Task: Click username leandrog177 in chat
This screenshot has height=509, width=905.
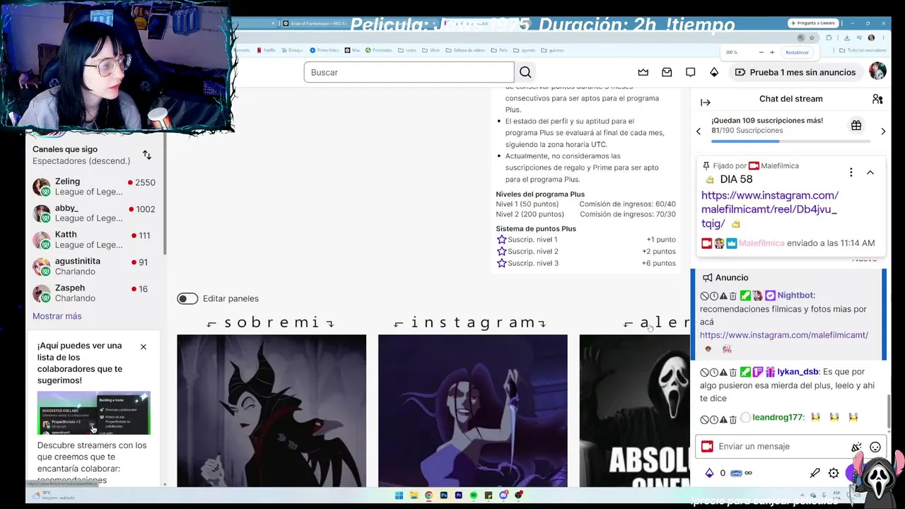Action: point(778,418)
